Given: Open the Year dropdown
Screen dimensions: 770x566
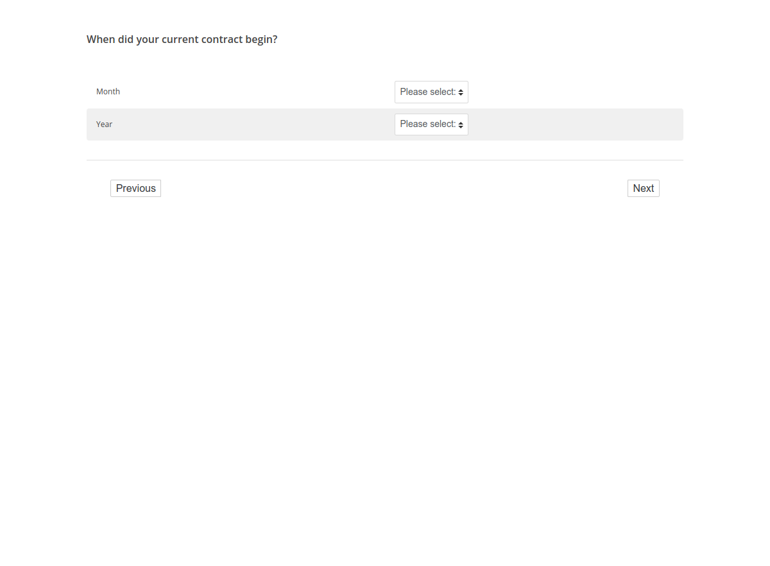Looking at the screenshot, I should point(431,124).
